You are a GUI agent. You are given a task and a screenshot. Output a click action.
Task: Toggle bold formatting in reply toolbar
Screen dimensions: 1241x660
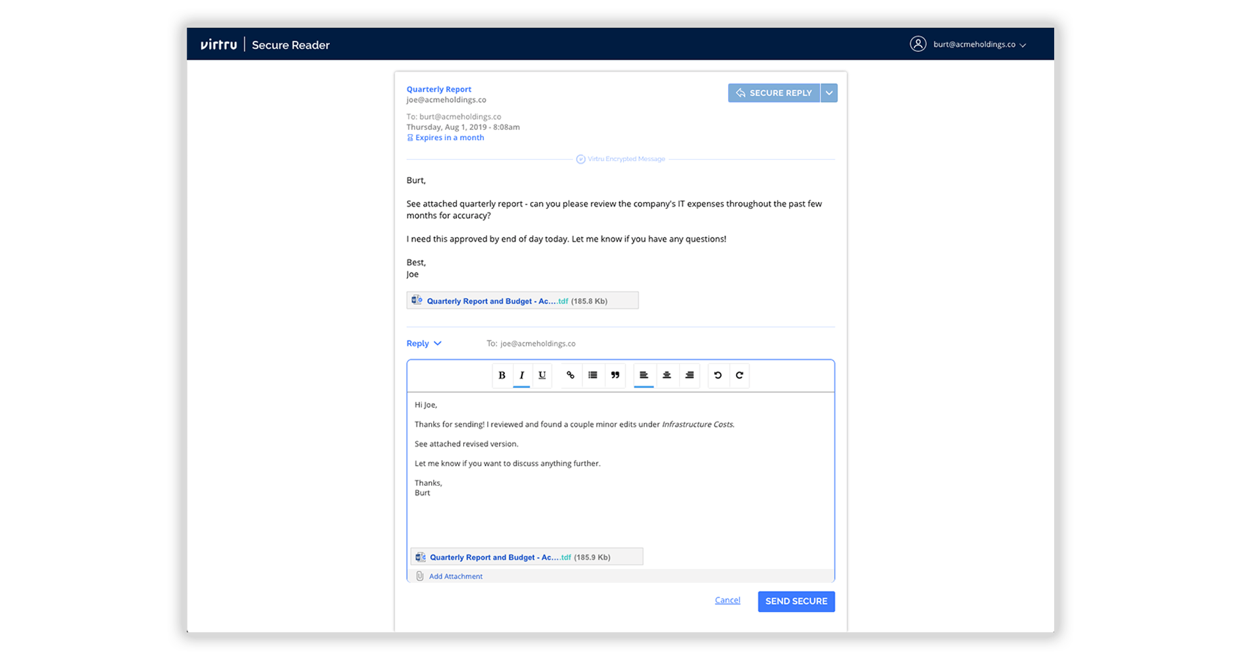tap(502, 375)
